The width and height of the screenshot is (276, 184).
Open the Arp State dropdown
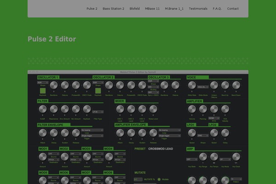[192, 159]
